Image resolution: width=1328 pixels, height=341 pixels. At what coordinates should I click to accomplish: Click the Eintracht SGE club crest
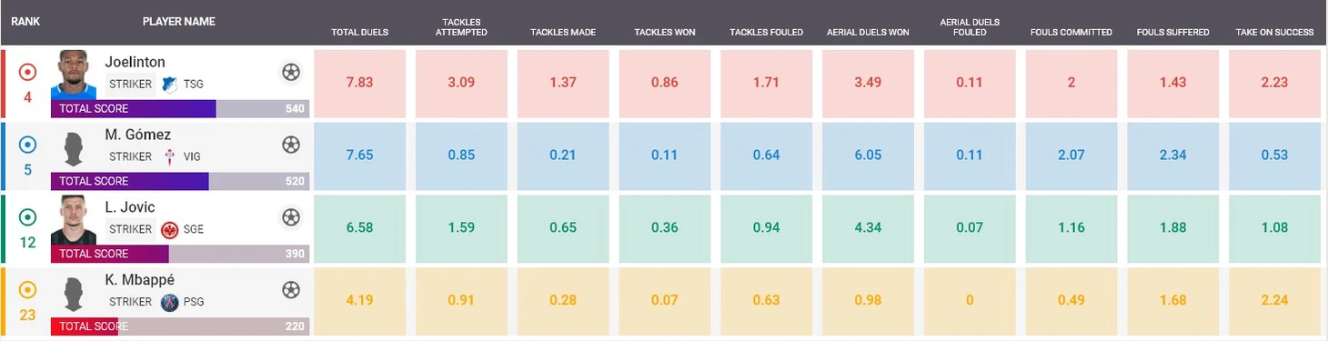tap(169, 229)
